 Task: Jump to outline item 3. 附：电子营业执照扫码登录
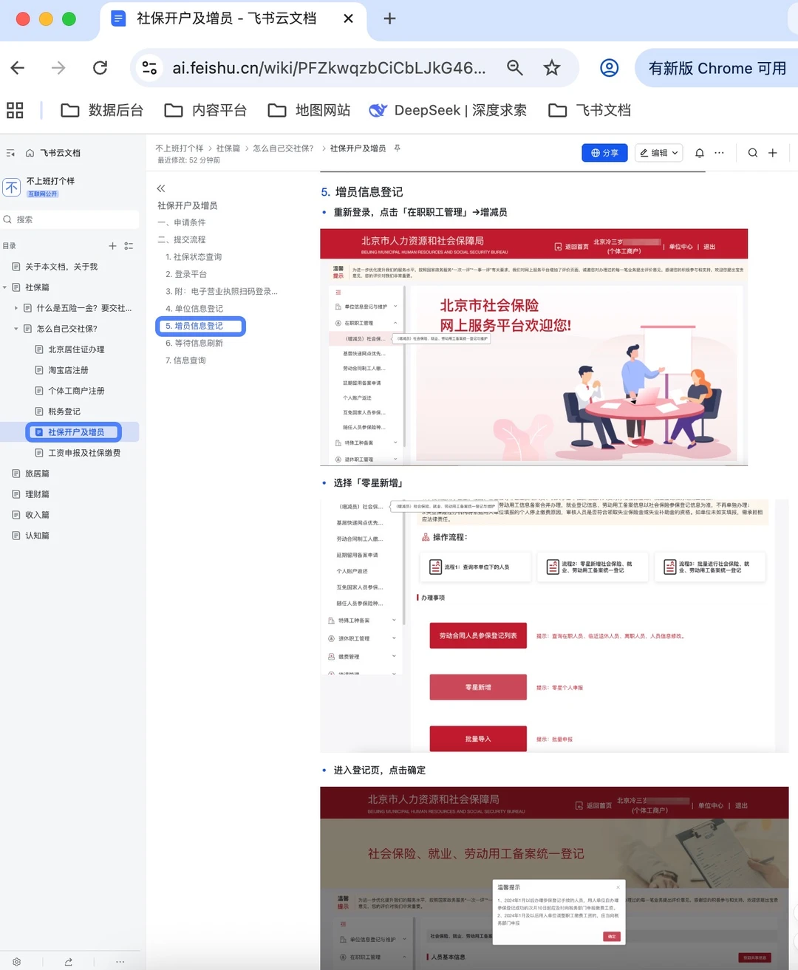coord(222,292)
